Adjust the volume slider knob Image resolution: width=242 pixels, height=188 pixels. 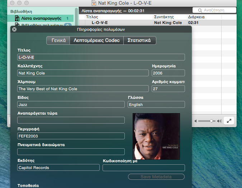pyautogui.click(x=211, y=121)
